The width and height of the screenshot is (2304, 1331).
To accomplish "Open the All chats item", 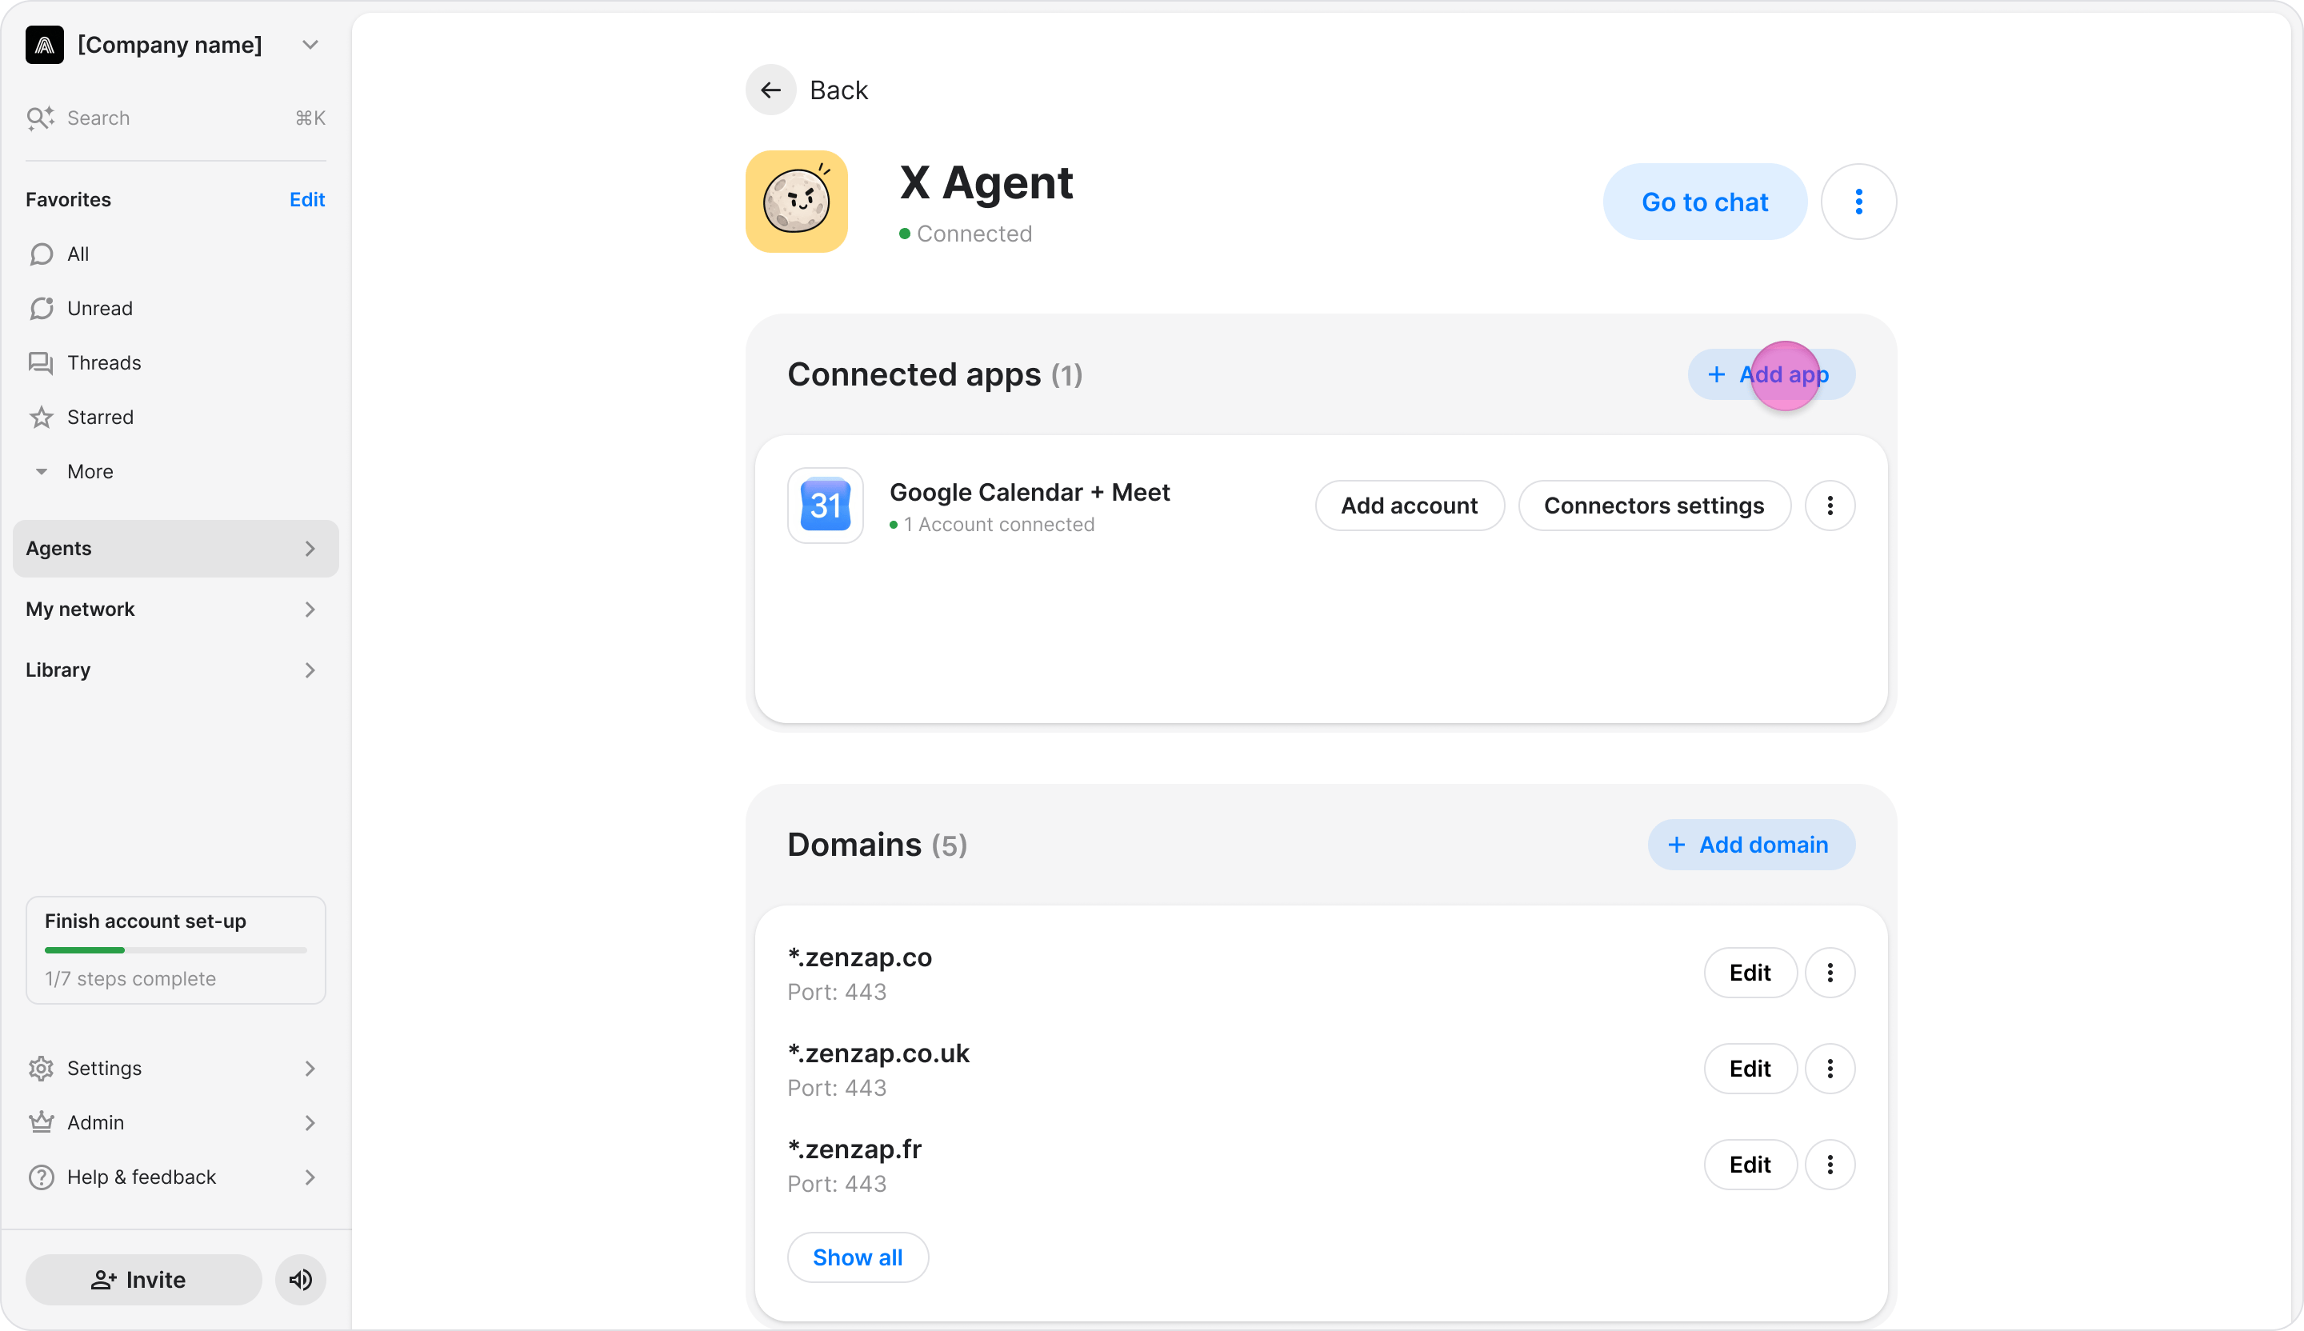I will click(175, 254).
